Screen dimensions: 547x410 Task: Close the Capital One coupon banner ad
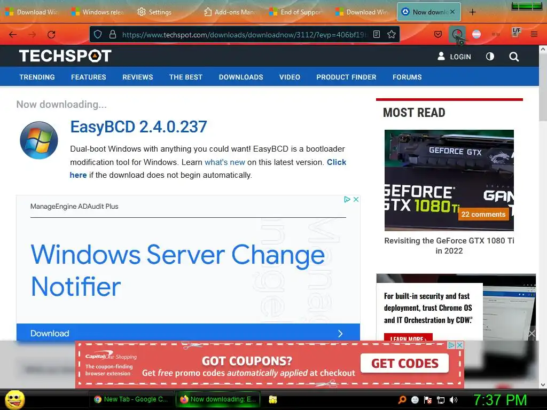pos(460,345)
